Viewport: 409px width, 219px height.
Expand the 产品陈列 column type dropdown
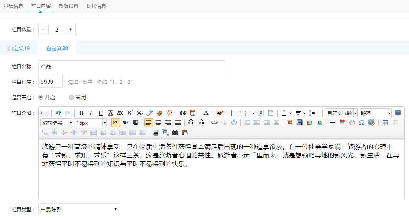(78, 209)
